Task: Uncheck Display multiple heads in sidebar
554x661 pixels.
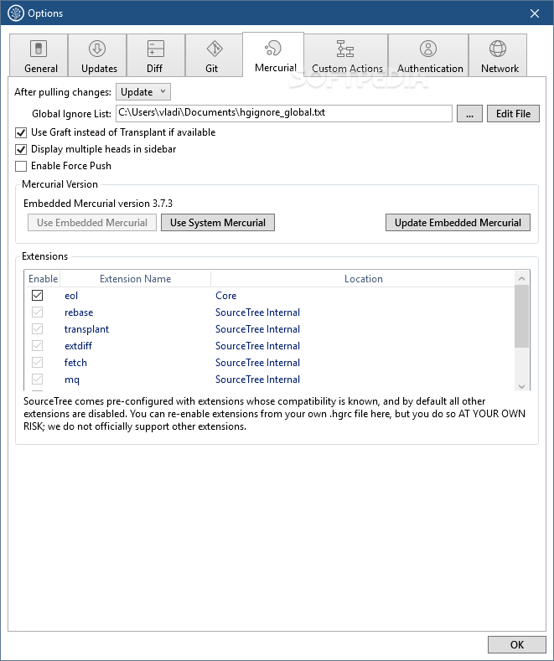Action: click(x=21, y=149)
